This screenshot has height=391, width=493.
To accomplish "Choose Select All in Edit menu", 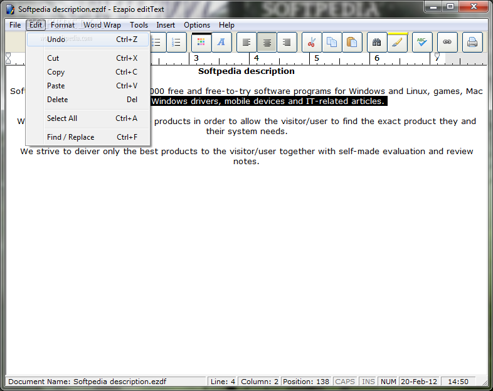I will point(88,118).
